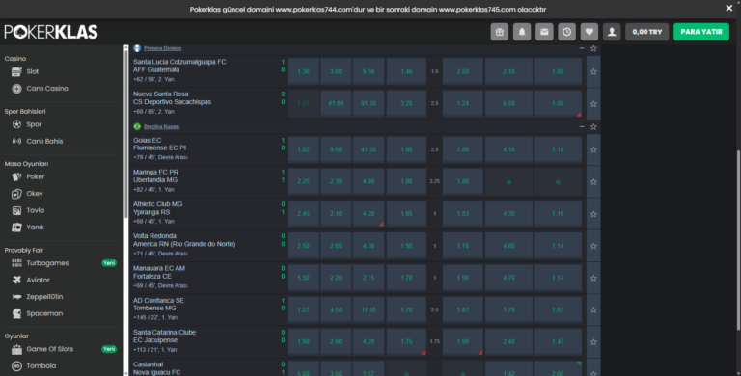This screenshot has width=741, height=376.
Task: Open Canlı Bahis in sidebar
Action: tap(44, 141)
